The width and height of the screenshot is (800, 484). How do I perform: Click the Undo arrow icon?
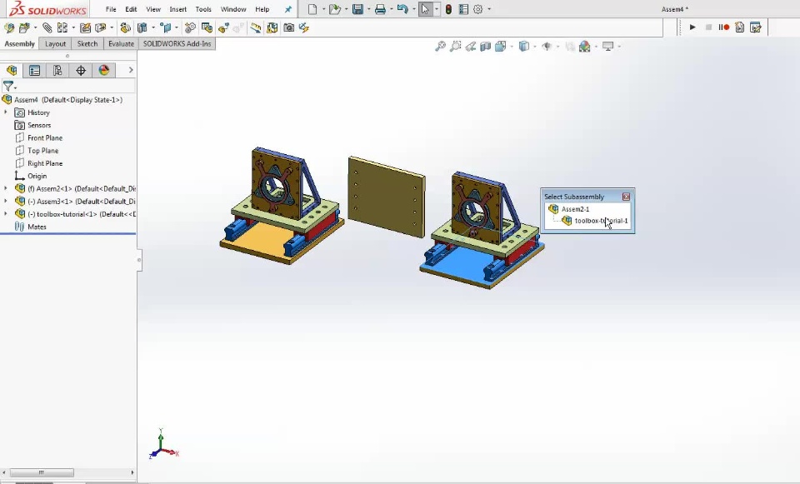pyautogui.click(x=402, y=9)
